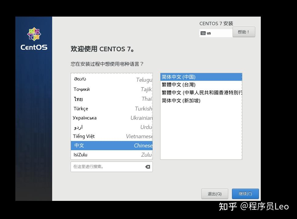Choose locale 简体中文 (新加坡)
The height and width of the screenshot is (219, 297).
click(x=201, y=100)
